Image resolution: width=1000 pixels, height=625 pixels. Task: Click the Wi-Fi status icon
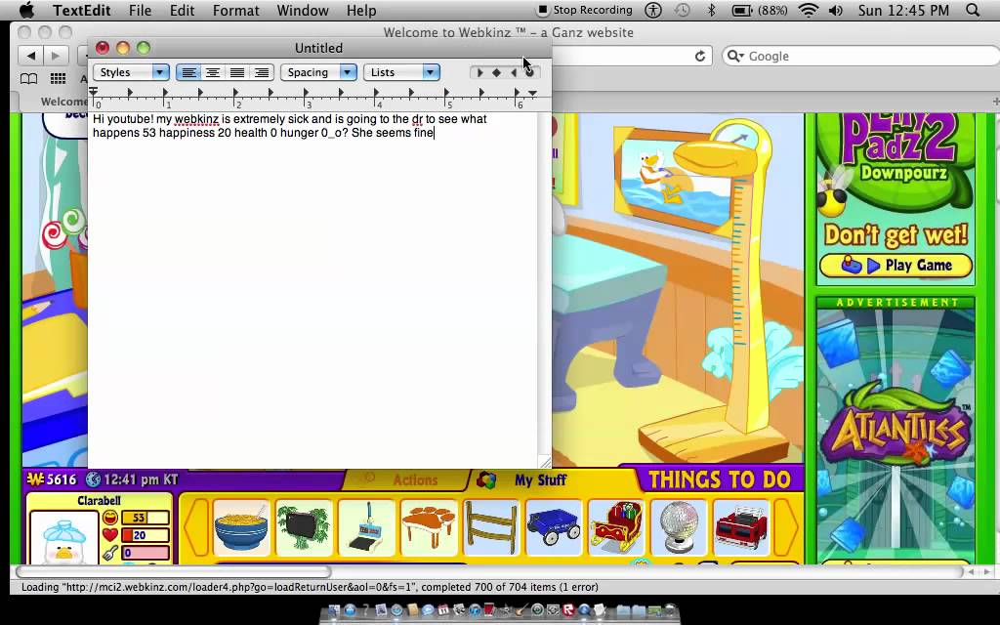[x=808, y=10]
